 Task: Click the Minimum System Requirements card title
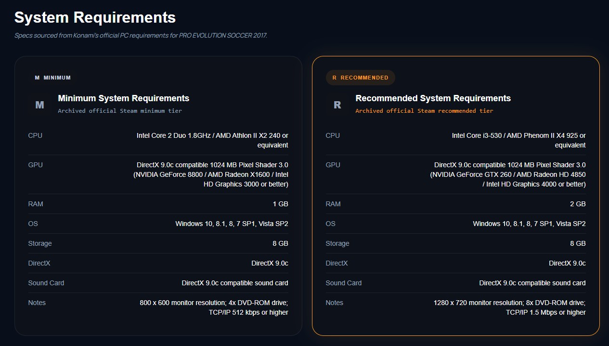coord(124,98)
